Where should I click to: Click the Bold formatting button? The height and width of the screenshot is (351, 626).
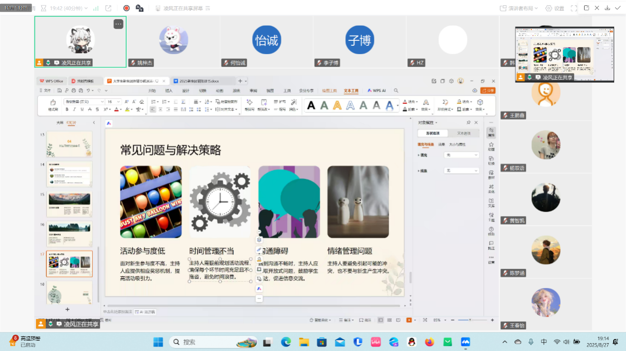pyautogui.click(x=68, y=110)
